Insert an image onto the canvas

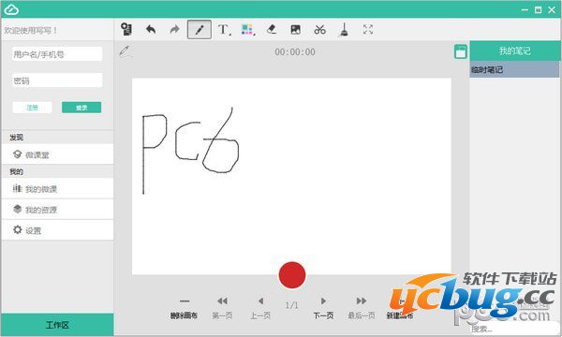295,29
